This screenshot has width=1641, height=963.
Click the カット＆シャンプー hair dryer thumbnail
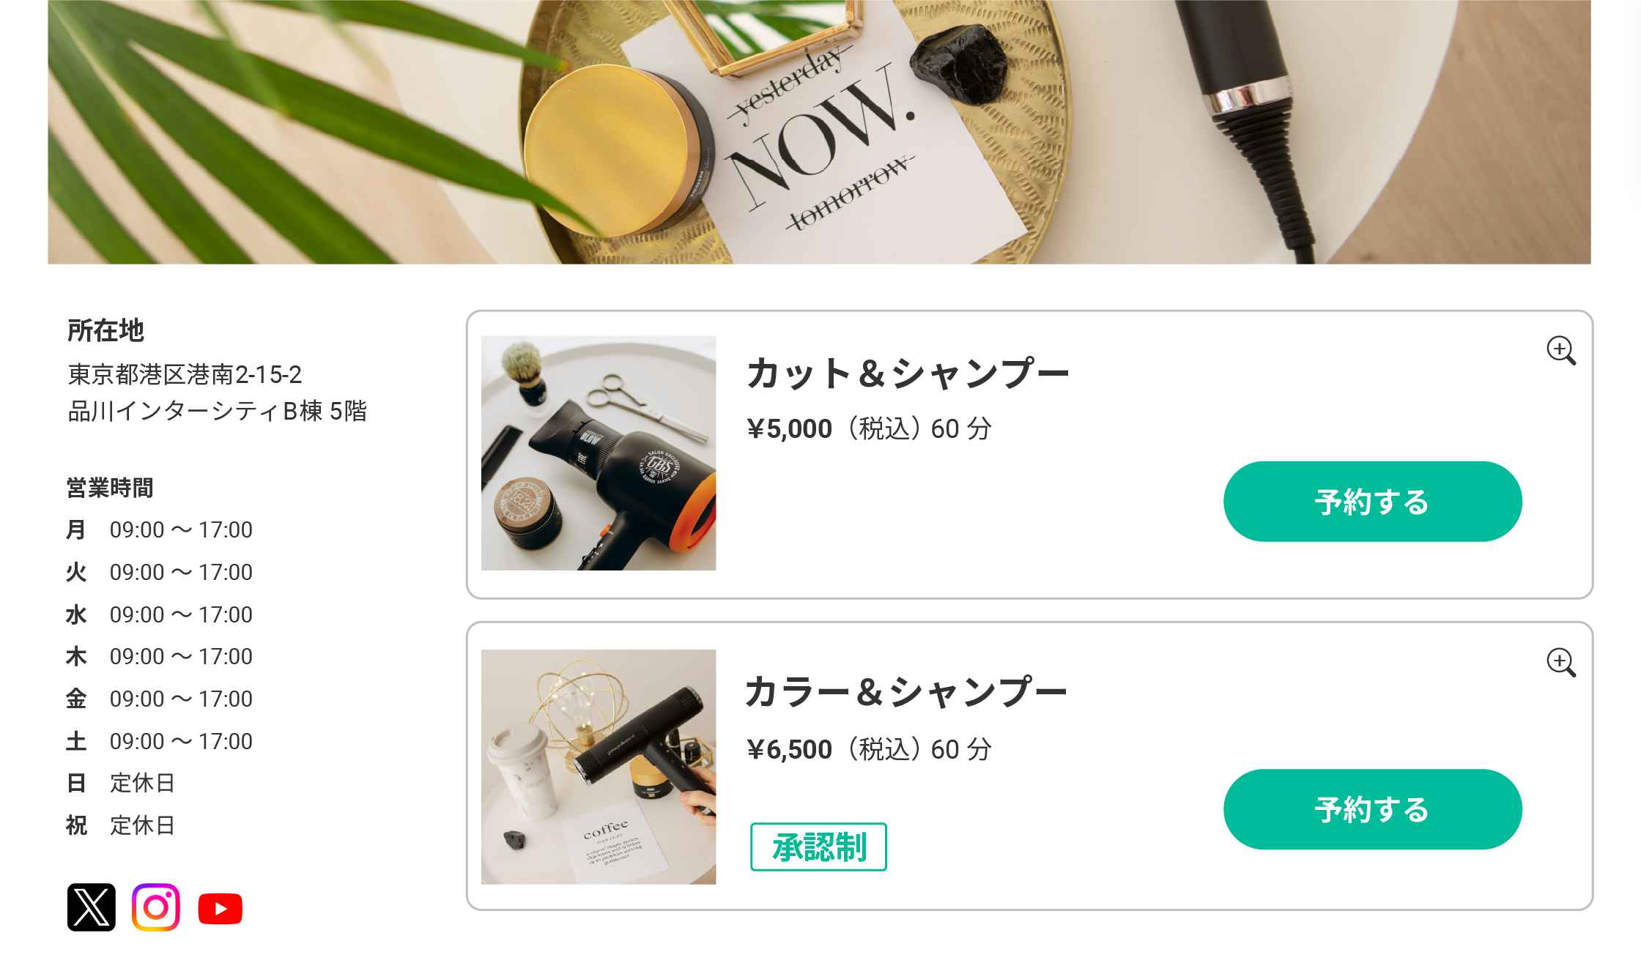[x=598, y=453]
